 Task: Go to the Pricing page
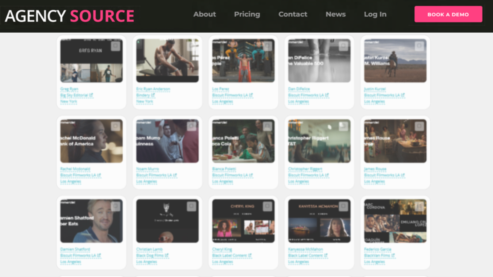click(x=247, y=14)
